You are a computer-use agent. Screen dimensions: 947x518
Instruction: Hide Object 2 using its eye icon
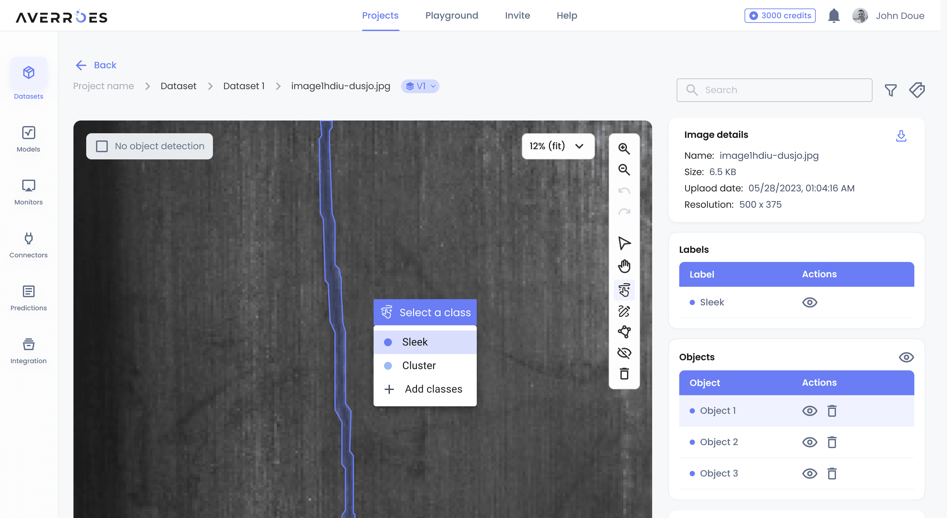point(809,442)
